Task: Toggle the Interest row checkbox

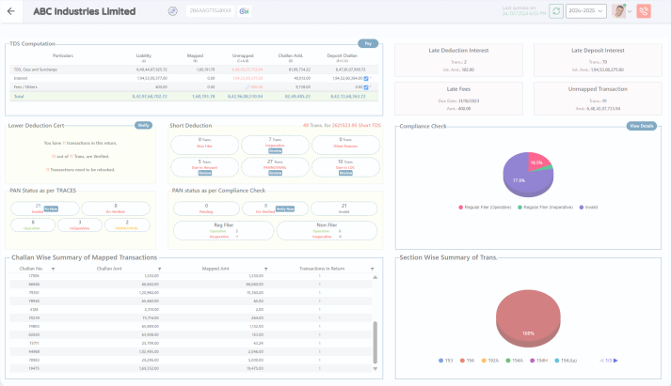Action: 366,78
